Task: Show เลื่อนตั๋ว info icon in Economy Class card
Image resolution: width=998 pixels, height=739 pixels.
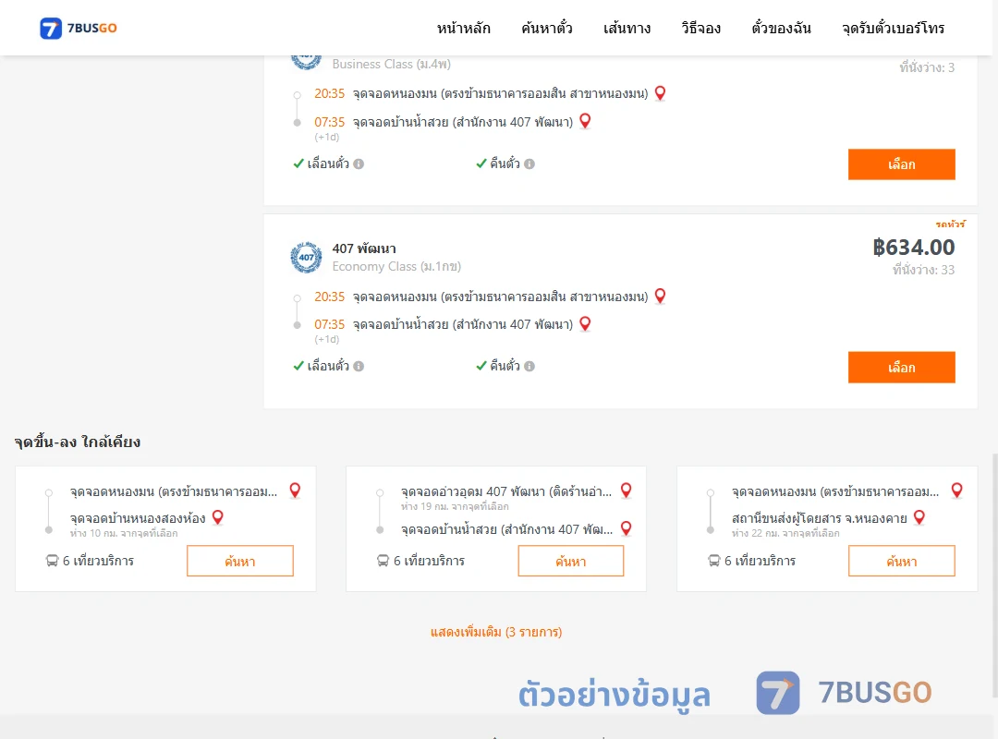Action: [x=359, y=367]
